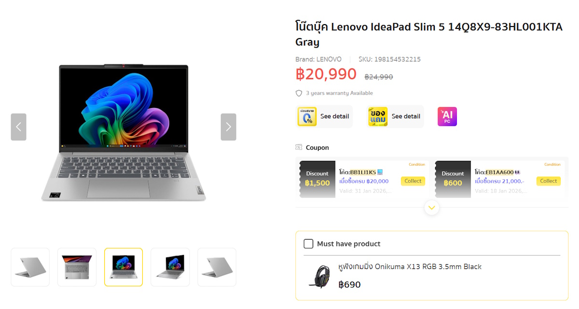579x309 pixels.
Task: Expand more coupons with the chevron
Action: (432, 207)
